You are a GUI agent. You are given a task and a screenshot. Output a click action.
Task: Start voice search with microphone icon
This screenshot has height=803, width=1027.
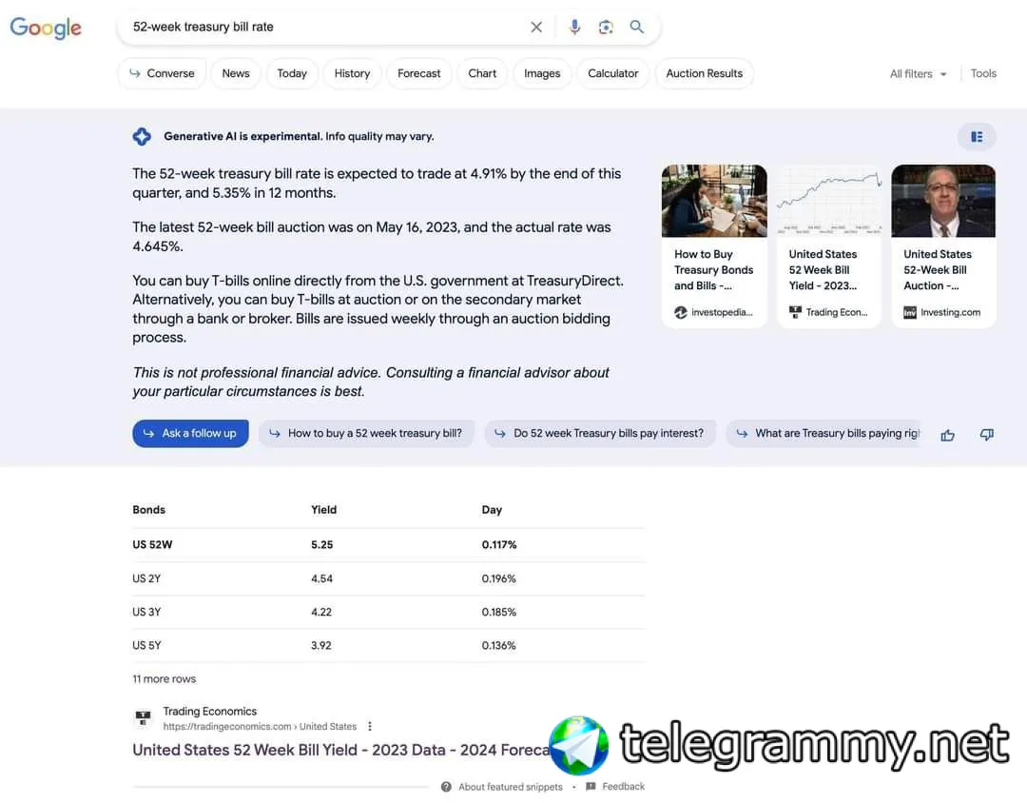[574, 27]
